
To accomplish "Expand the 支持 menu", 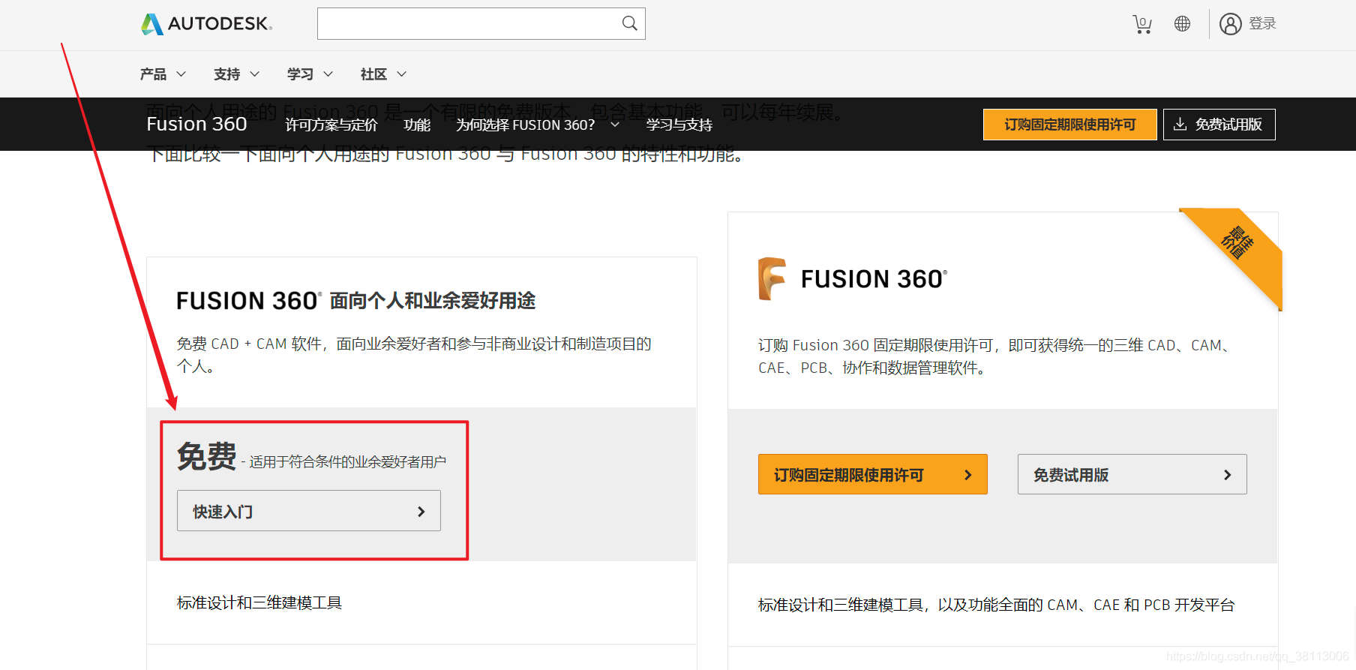I will pyautogui.click(x=236, y=74).
